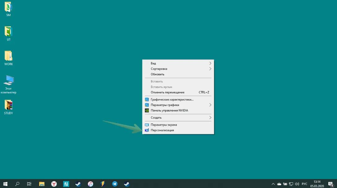Open Параметры экрана from the context menu
337x188 pixels.
coord(178,125)
